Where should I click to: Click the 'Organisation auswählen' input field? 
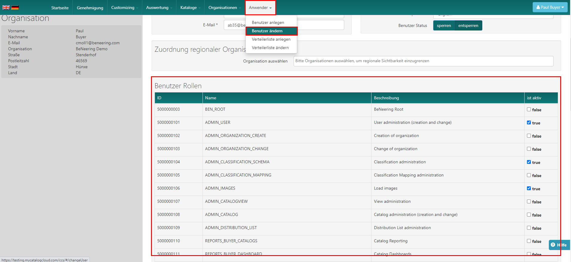click(423, 61)
